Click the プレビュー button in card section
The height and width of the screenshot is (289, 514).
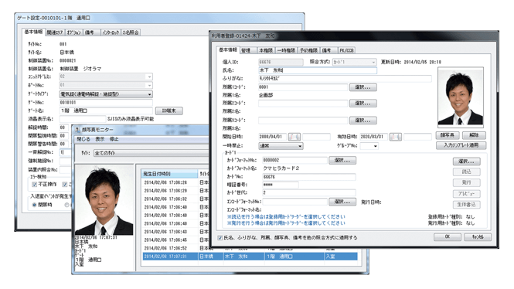pyautogui.click(x=467, y=194)
